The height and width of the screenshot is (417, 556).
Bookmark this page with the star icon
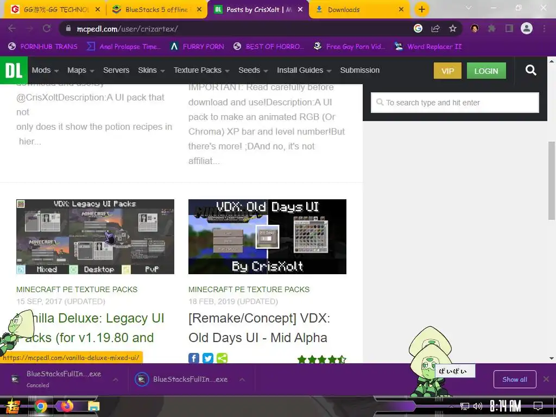tap(453, 28)
